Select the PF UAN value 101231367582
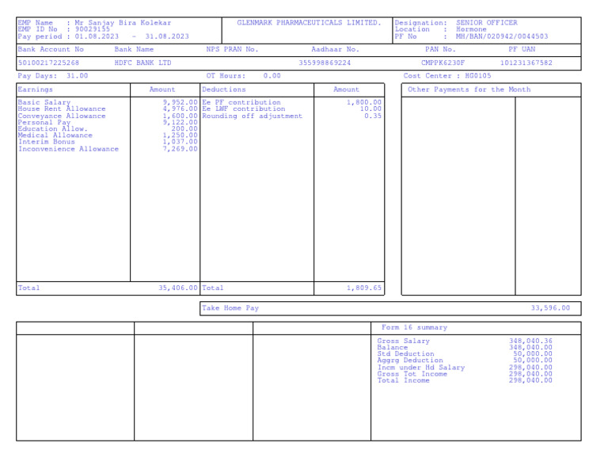608x458 pixels. pyautogui.click(x=526, y=63)
